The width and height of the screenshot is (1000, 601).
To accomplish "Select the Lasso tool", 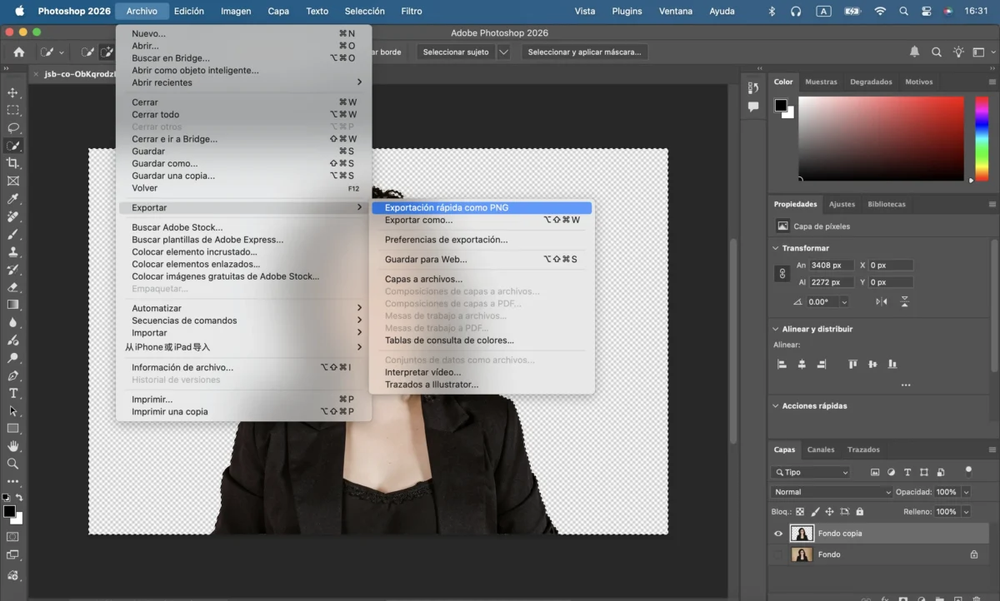I will (12, 127).
